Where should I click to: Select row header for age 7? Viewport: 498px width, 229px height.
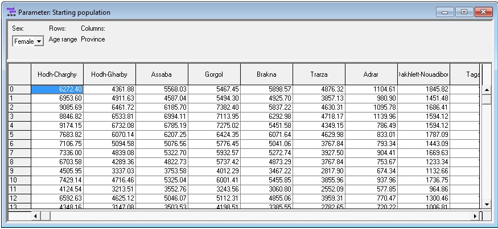[x=19, y=153]
